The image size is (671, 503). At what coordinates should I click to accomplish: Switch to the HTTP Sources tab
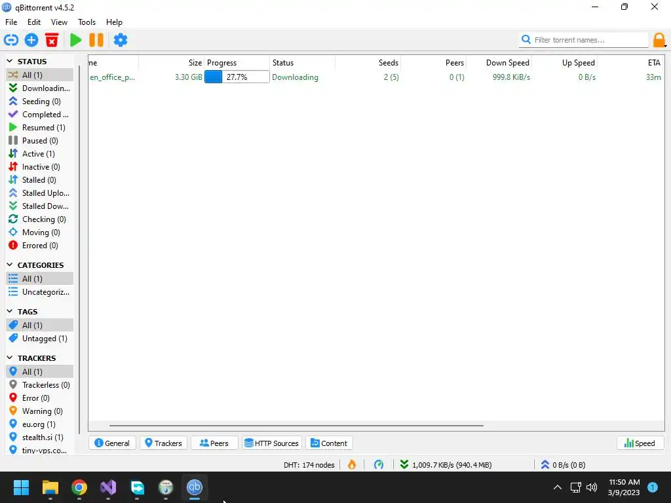(272, 443)
